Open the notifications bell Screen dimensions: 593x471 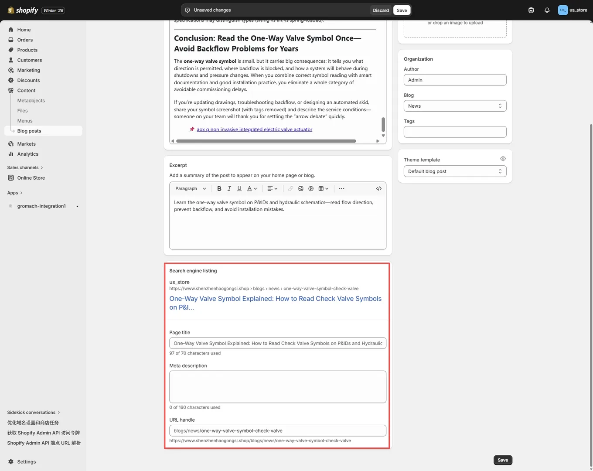point(547,10)
